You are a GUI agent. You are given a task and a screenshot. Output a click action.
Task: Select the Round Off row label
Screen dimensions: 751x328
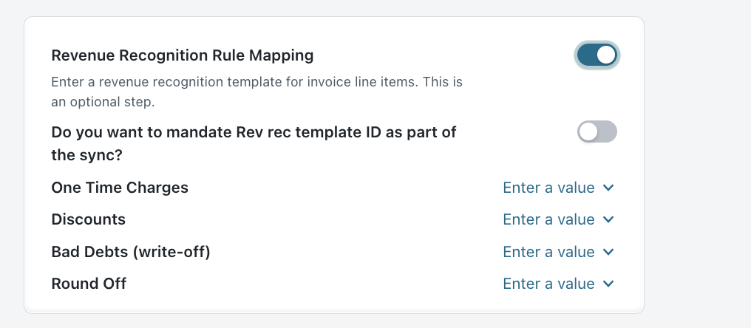coord(89,284)
